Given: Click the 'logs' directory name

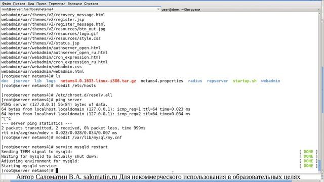Looking at the screenshot, I should tap(51, 81).
